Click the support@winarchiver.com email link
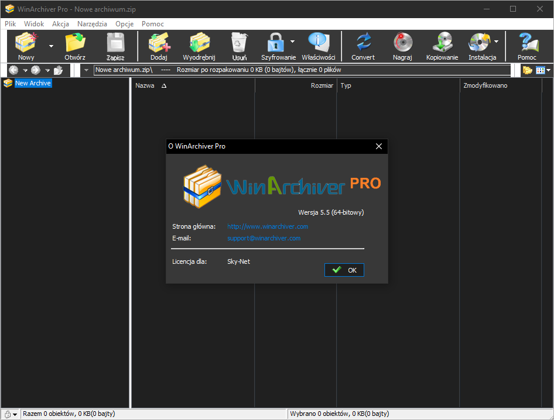 click(x=264, y=238)
